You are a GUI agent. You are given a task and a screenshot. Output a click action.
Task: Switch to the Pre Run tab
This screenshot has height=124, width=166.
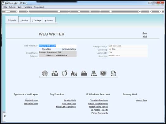click(25, 20)
